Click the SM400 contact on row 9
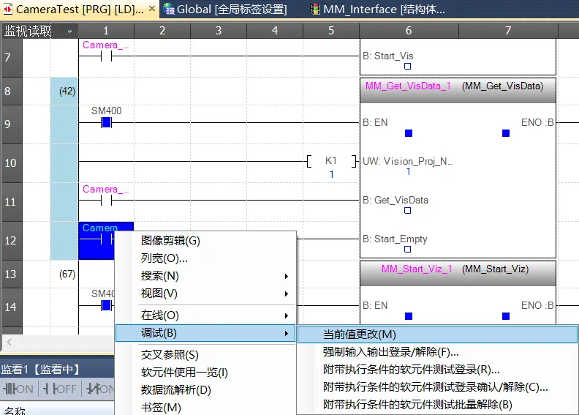579x415 pixels. pyautogui.click(x=106, y=122)
